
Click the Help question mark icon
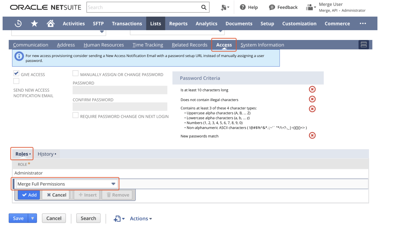point(243,7)
